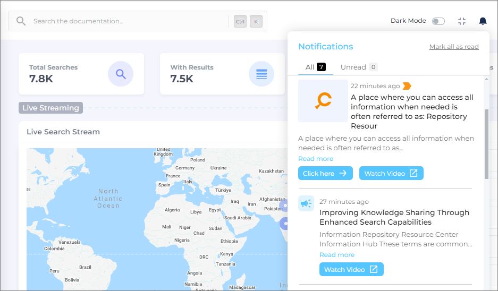
Task: Switch to the Unread notifications tab
Action: click(359, 67)
